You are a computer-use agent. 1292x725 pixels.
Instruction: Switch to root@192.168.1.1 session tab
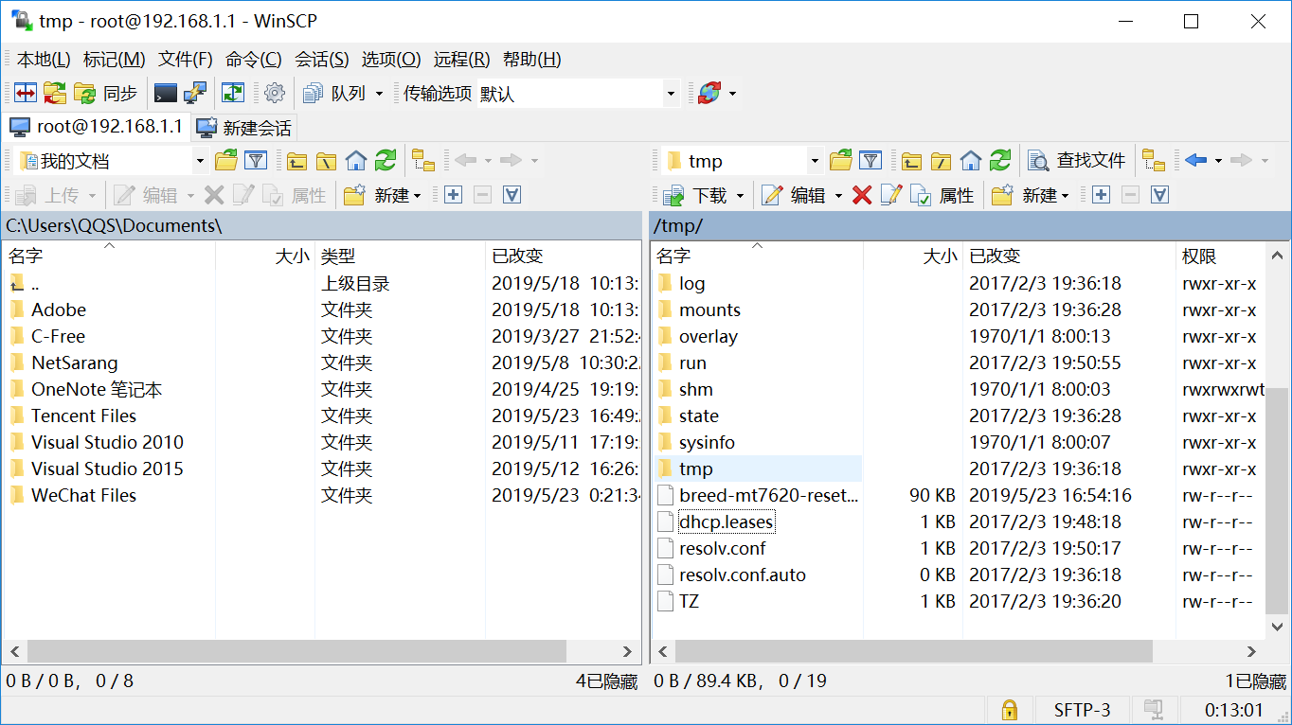click(97, 126)
